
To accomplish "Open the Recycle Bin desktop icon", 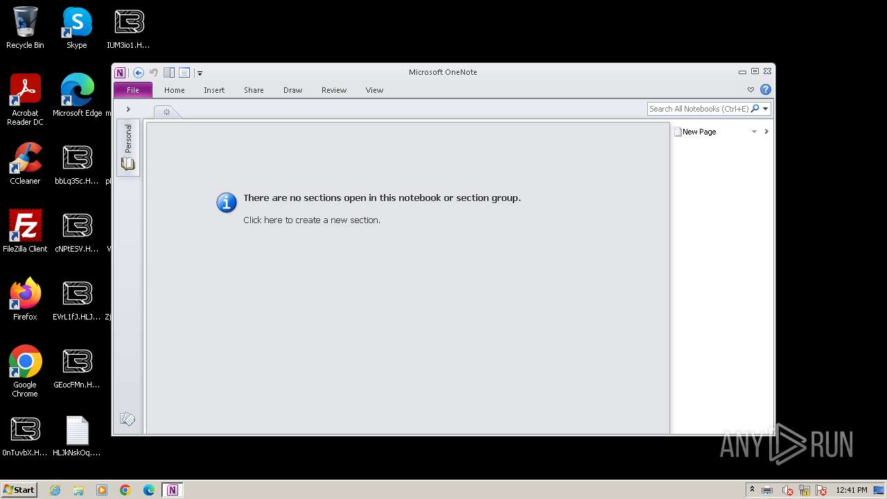I will (x=25, y=28).
